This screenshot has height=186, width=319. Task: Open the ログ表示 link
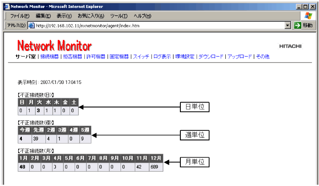tap(162, 57)
